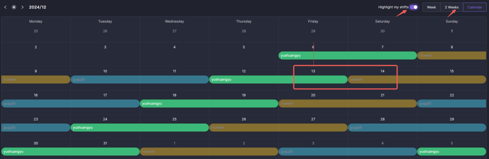Open yushuangyu shift starting on the 18th

(x=209, y=103)
